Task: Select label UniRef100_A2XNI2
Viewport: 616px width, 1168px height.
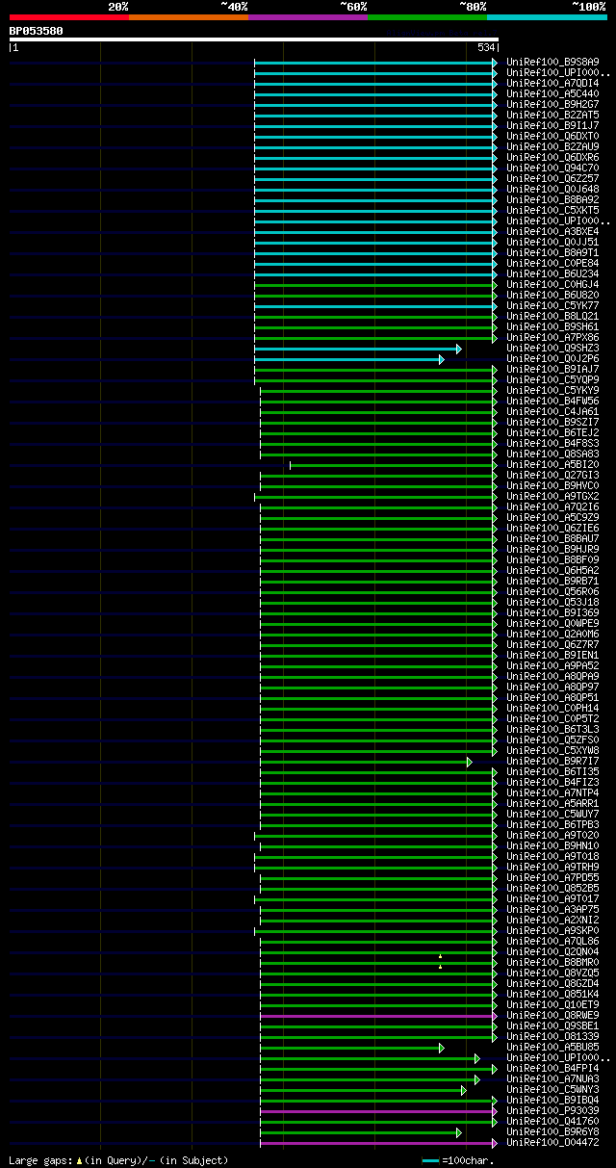Action: click(x=552, y=921)
